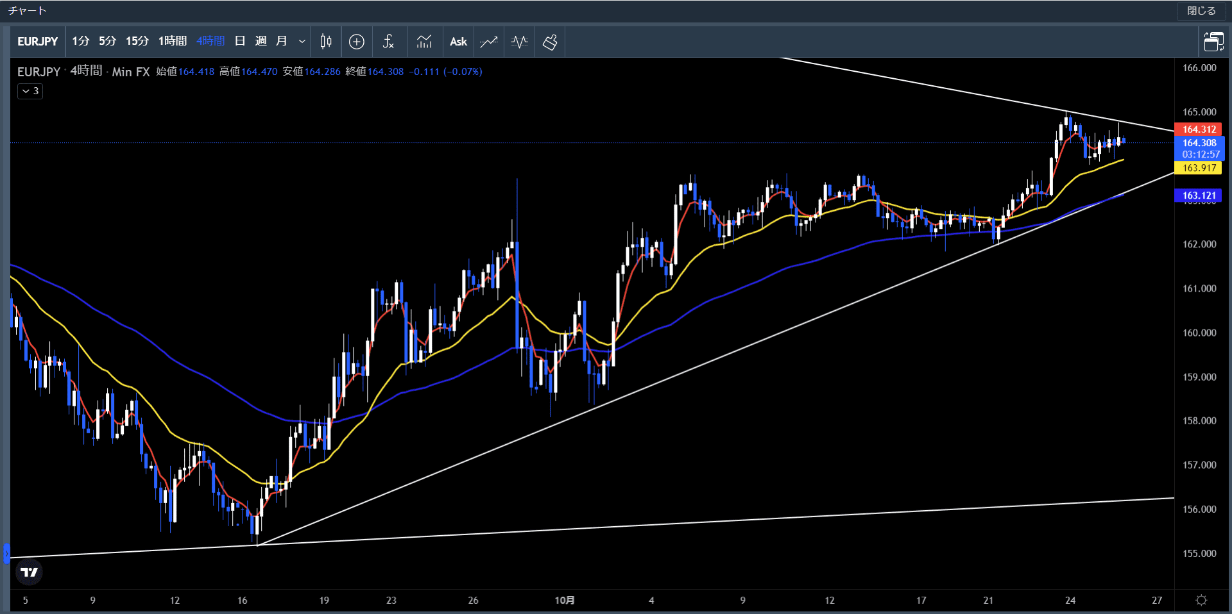Click the add symbol compare plus icon

click(x=357, y=42)
